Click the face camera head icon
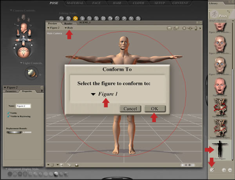This screenshot has width=235, height=180. pos(24,28)
